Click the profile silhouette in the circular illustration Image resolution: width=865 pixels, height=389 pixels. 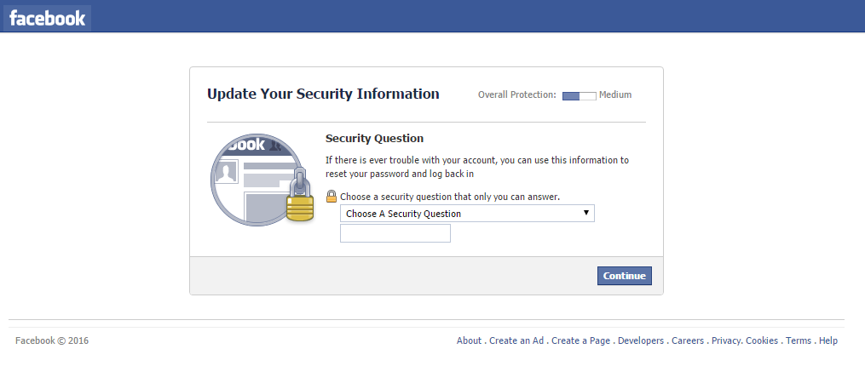(227, 173)
